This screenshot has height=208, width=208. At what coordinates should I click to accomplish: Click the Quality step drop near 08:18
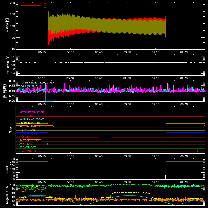(48, 170)
